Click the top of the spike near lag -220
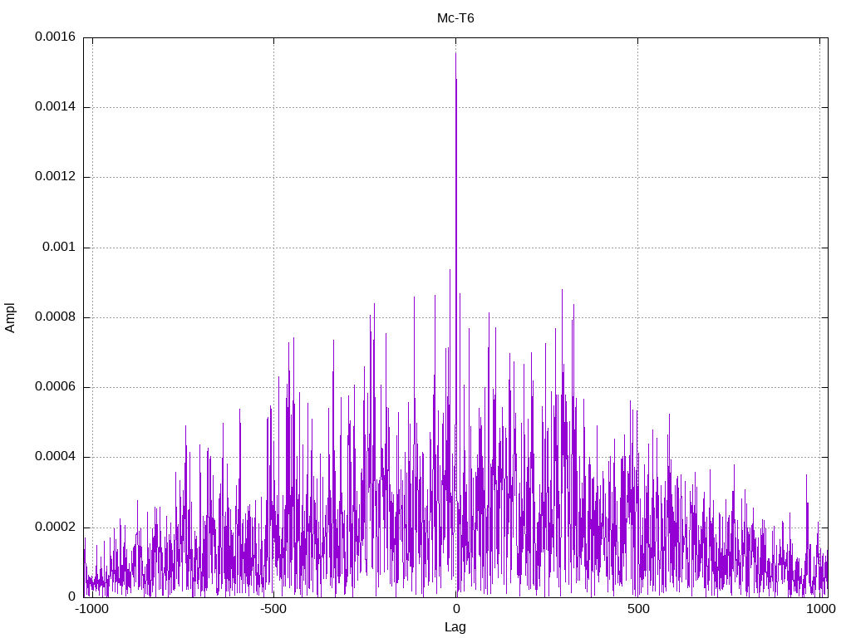Screen dimensions: 851x638 click(x=374, y=304)
